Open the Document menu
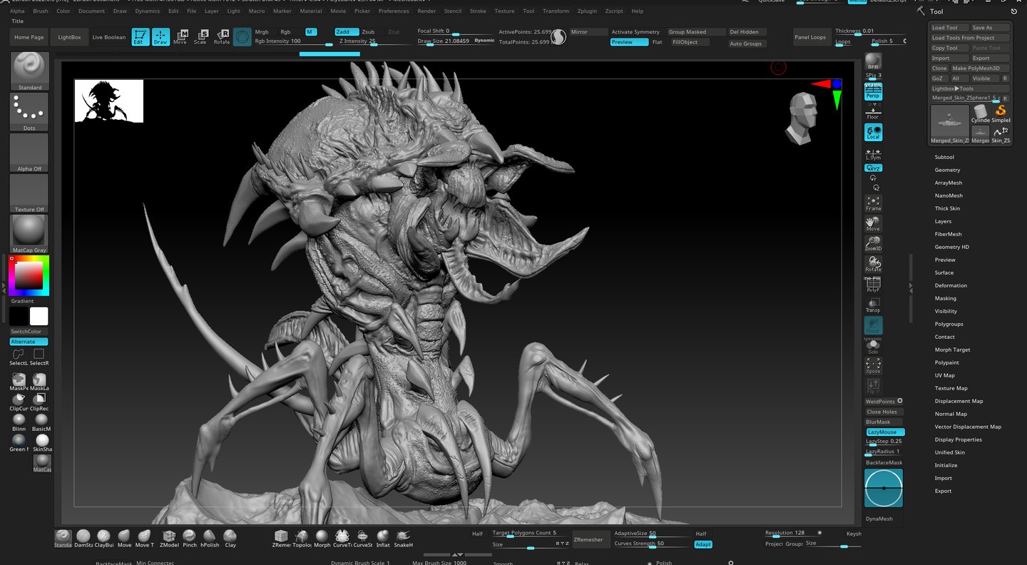This screenshot has height=565, width=1027. tap(91, 11)
